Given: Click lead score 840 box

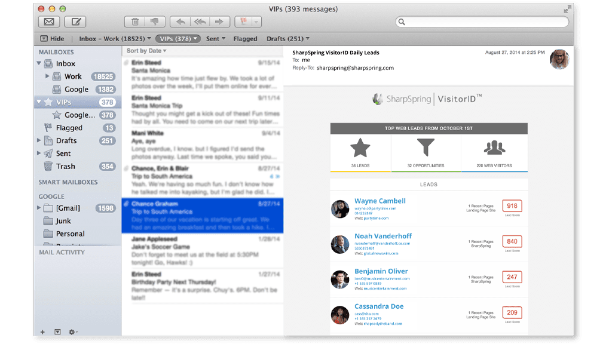Looking at the screenshot, I should point(512,241).
